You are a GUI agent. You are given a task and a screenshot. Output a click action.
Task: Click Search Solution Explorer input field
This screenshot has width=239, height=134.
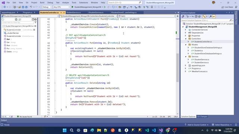click(205, 20)
